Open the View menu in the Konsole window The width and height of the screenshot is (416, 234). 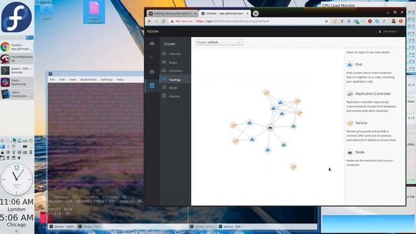[x=73, y=79]
